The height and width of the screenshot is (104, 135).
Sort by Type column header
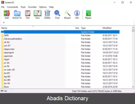click(x=83, y=28)
